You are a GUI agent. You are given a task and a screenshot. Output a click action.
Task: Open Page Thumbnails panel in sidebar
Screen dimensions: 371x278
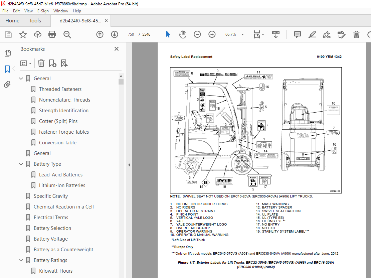coord(8,53)
